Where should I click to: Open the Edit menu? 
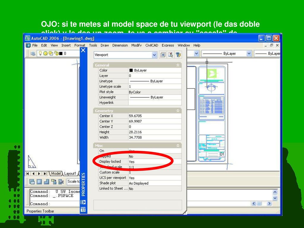(x=44, y=45)
